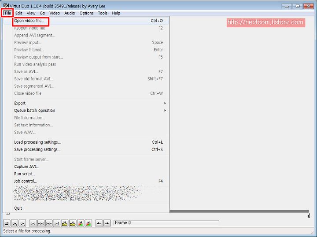Click the VirtualDub icon in the title bar
Image resolution: width=317 pixels, height=237 pixels.
6,6
